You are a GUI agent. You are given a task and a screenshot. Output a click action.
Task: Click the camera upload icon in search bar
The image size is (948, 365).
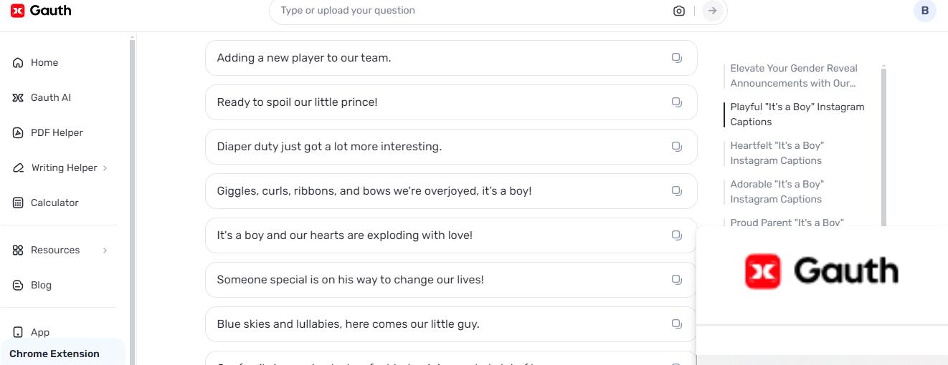pos(678,11)
